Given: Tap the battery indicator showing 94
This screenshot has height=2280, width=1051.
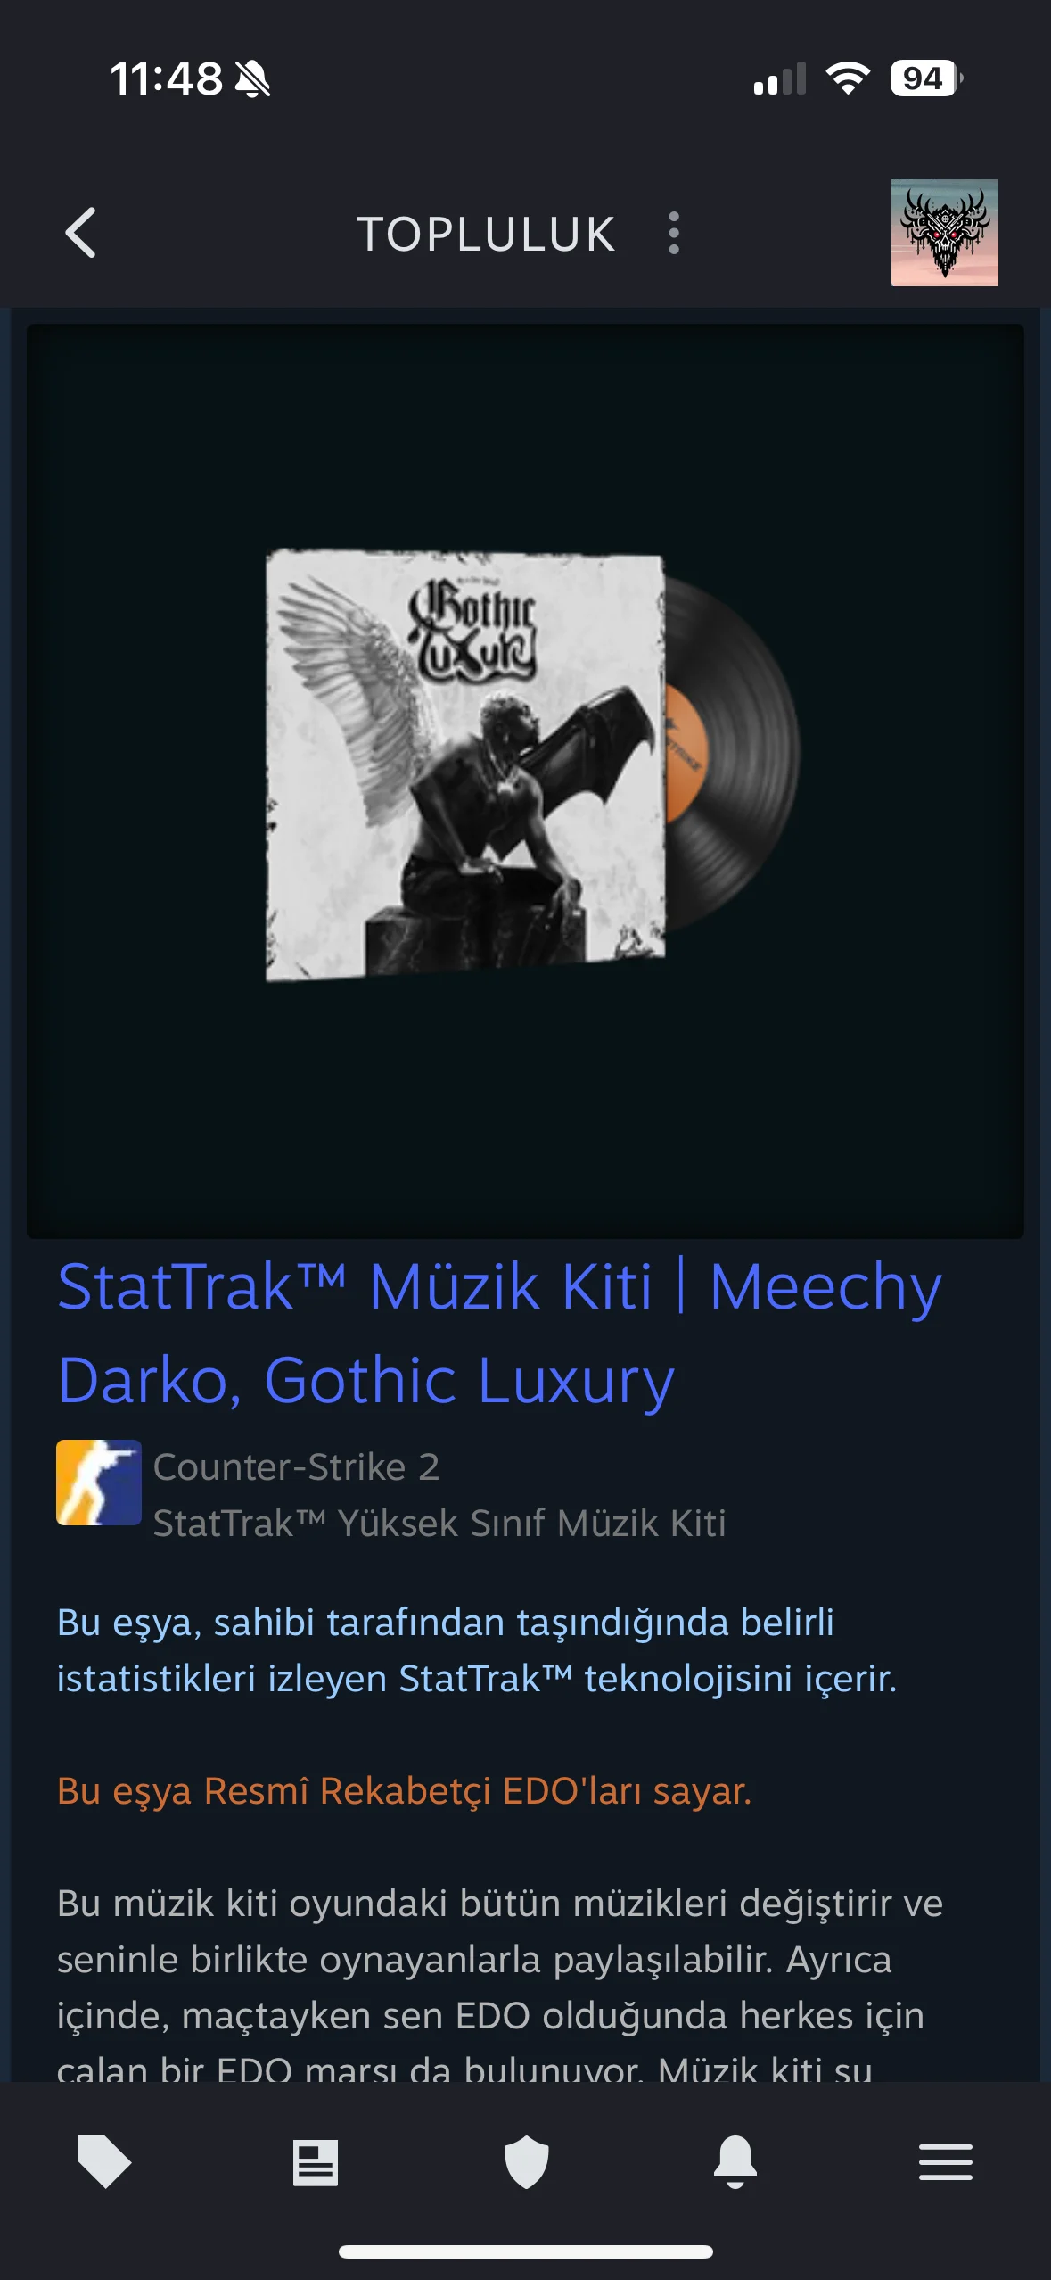Looking at the screenshot, I should tap(926, 78).
